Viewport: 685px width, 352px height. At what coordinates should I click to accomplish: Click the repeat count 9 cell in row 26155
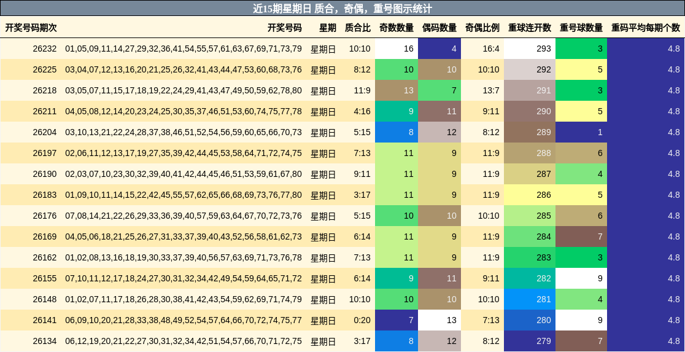[x=581, y=278]
